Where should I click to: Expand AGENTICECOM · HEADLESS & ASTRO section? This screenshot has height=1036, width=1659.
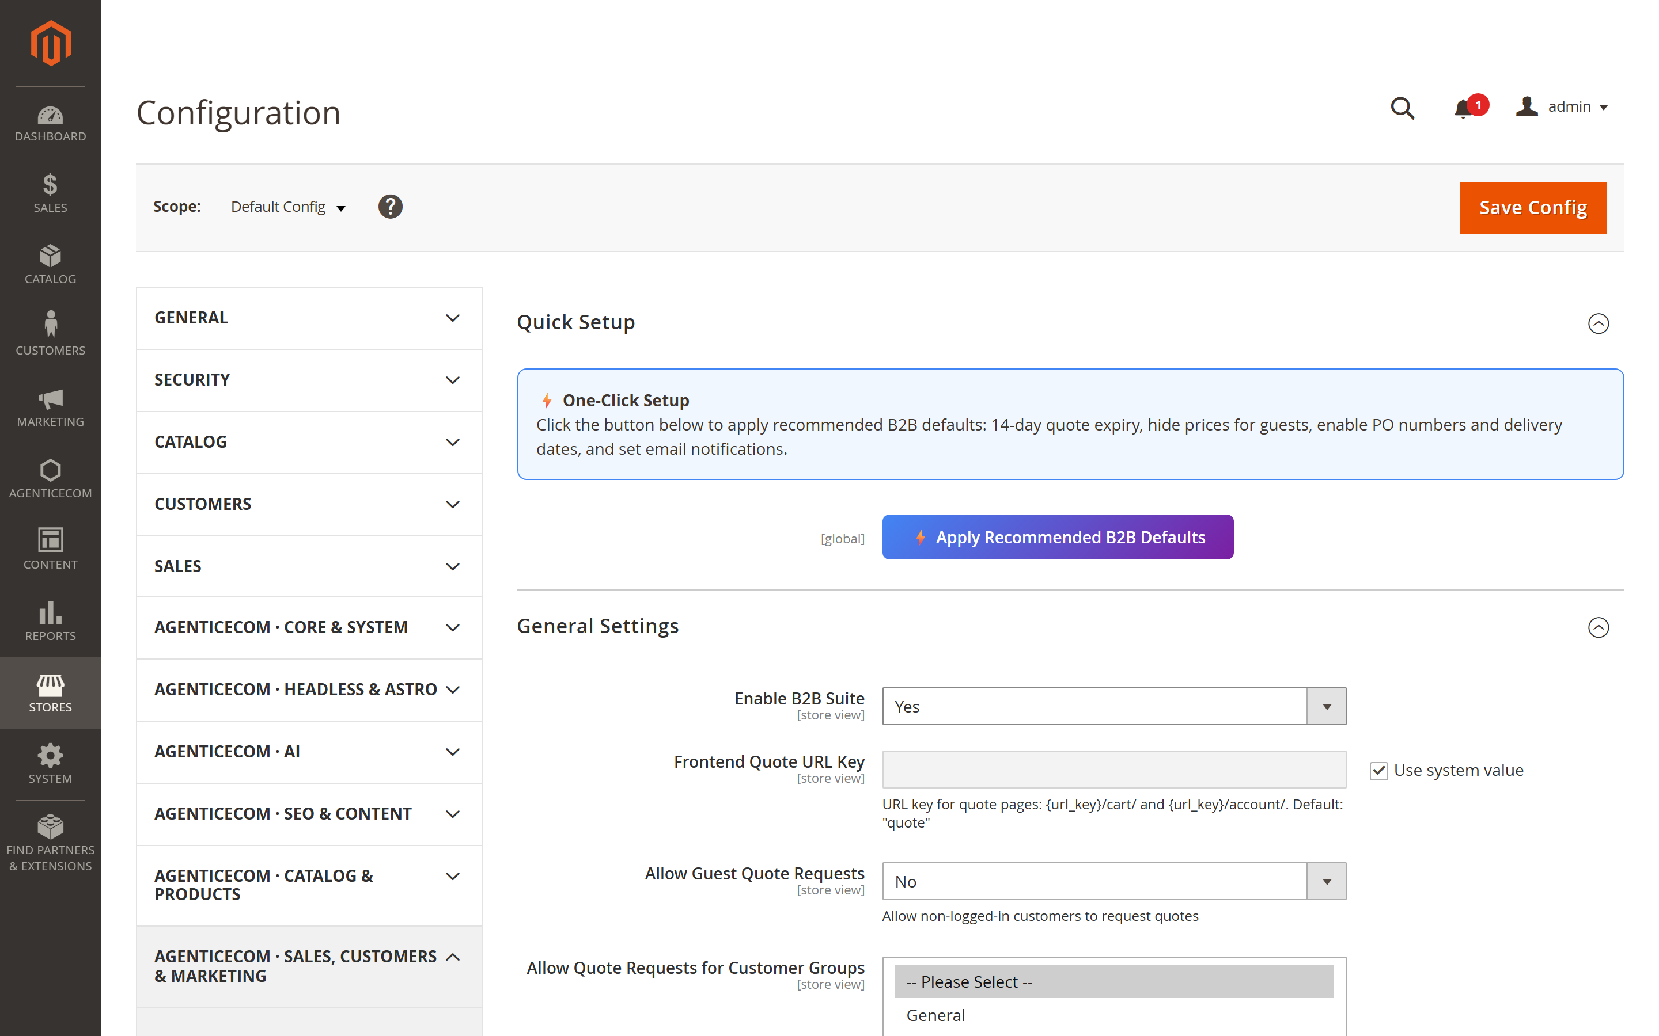309,690
